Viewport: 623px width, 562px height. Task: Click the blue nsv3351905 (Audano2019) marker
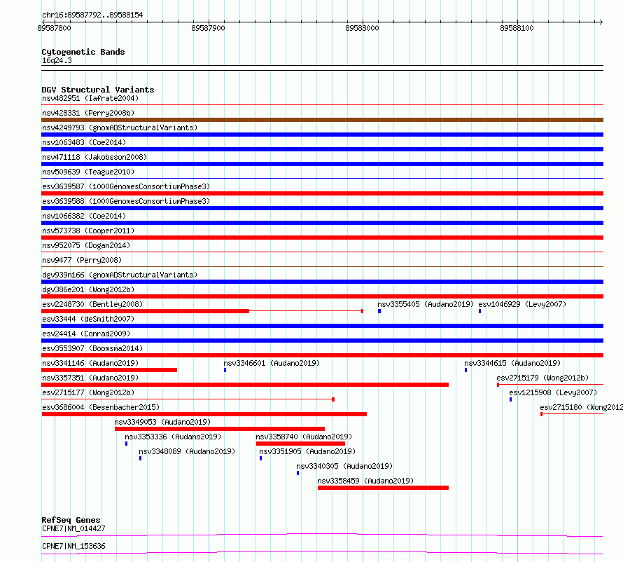pyautogui.click(x=260, y=458)
